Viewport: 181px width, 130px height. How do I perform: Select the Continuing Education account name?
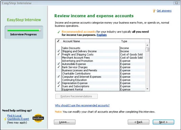click(x=74, y=80)
